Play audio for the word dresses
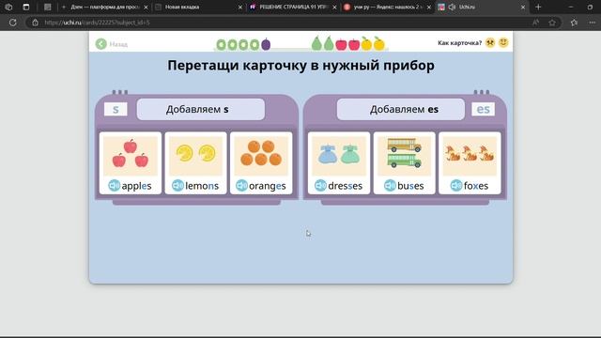Screen dimensions: 601x338 pyautogui.click(x=320, y=186)
